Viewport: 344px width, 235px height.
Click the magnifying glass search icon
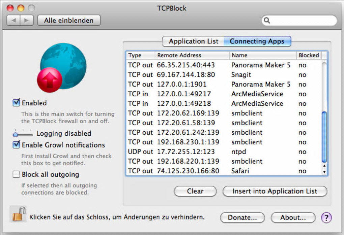tap(267, 20)
